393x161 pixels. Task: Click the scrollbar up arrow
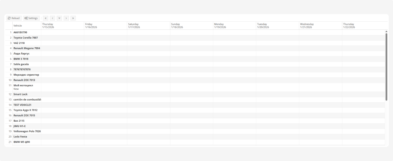point(386,31)
